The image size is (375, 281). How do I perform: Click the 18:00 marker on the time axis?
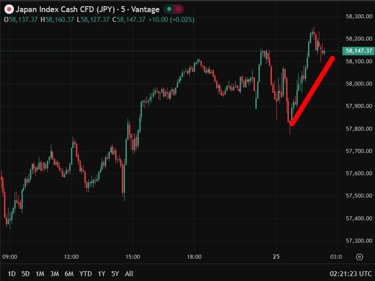(x=194, y=257)
